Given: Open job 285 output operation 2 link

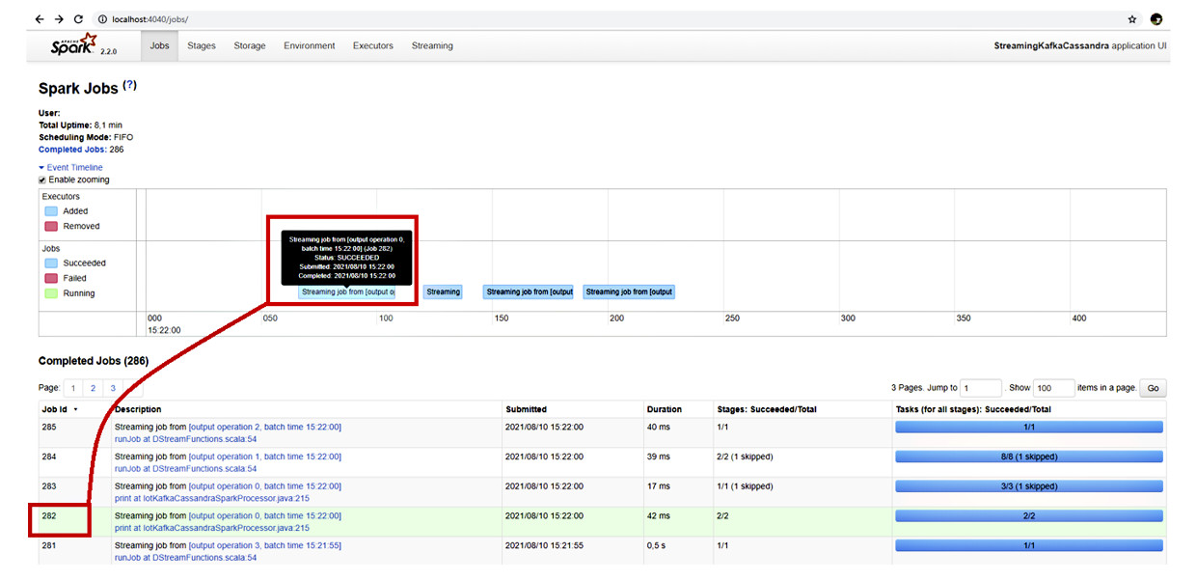Looking at the screenshot, I should click(265, 428).
